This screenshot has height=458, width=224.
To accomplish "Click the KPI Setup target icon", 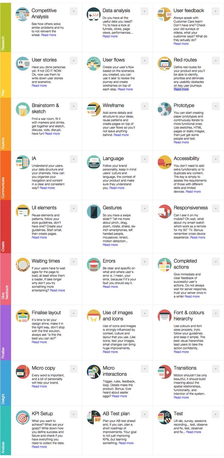I will pos(23,417).
